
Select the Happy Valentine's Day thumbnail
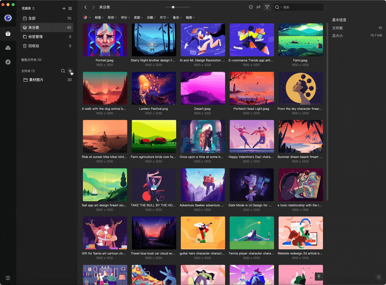coord(252,136)
